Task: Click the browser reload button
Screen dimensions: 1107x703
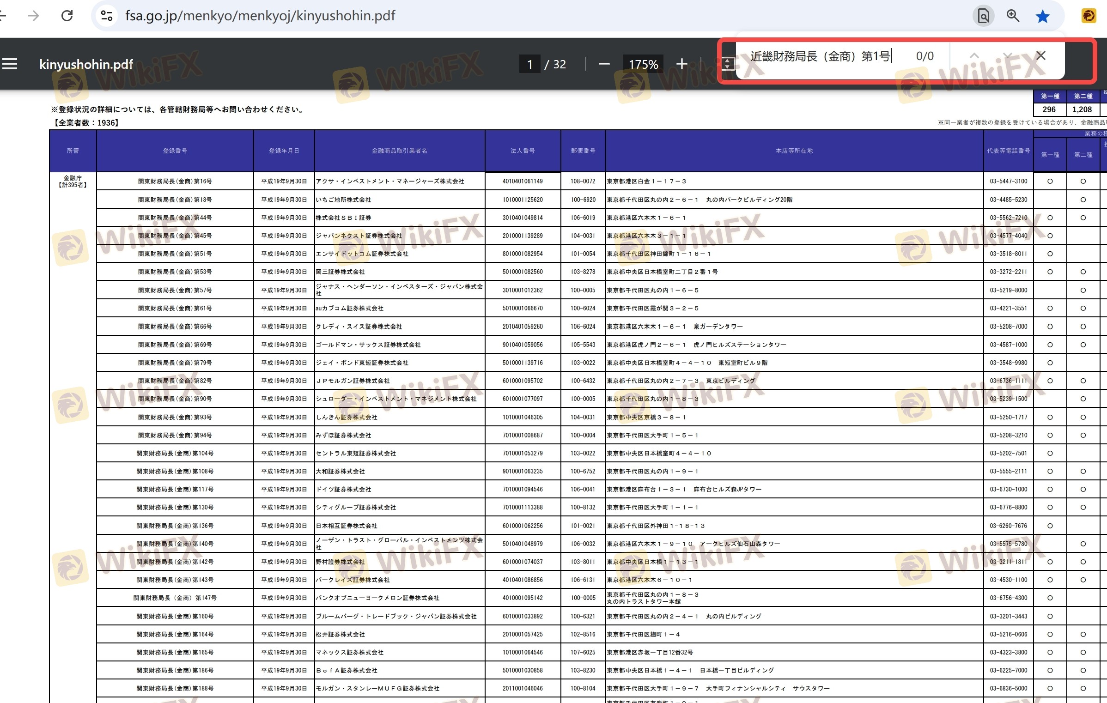Action: [x=67, y=16]
